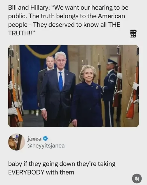Click the phrase 'with them' in the reply

(x=60, y=172)
